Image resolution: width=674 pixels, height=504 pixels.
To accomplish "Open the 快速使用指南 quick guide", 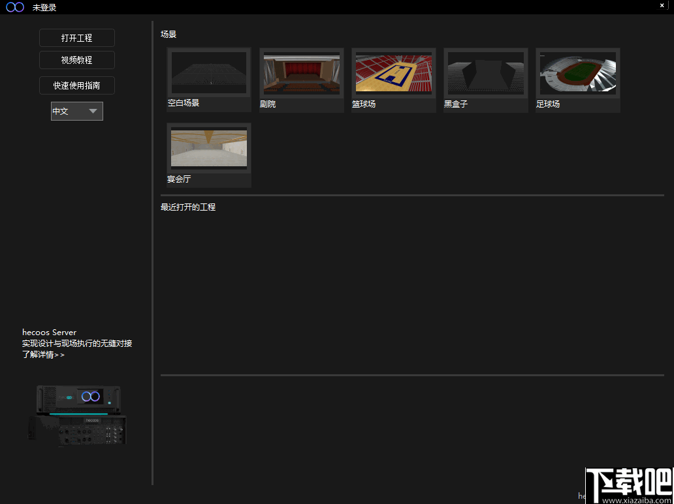I will click(77, 85).
